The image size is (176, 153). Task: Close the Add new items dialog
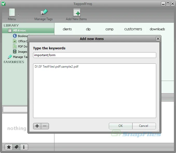158,39
